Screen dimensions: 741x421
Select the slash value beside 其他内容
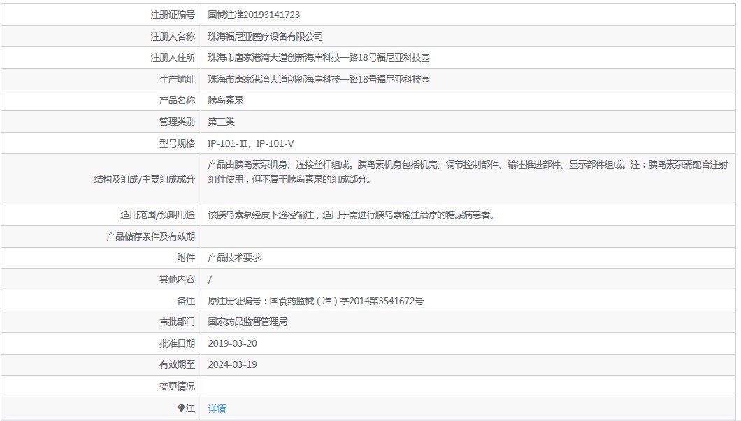coord(210,280)
